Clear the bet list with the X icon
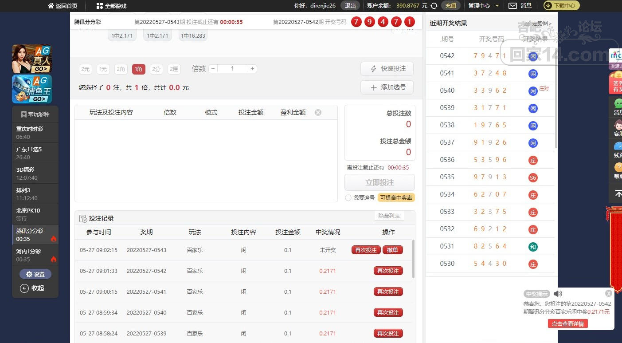 pos(318,113)
